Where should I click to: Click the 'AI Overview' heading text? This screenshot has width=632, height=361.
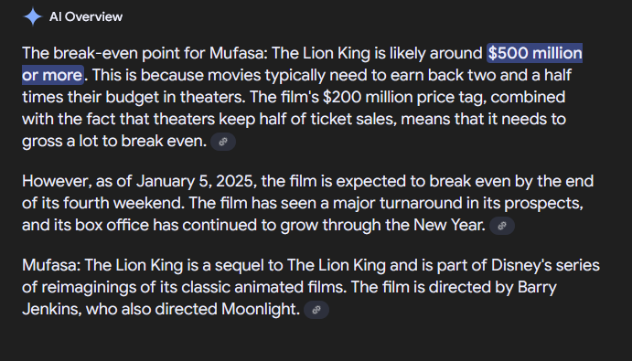(86, 17)
